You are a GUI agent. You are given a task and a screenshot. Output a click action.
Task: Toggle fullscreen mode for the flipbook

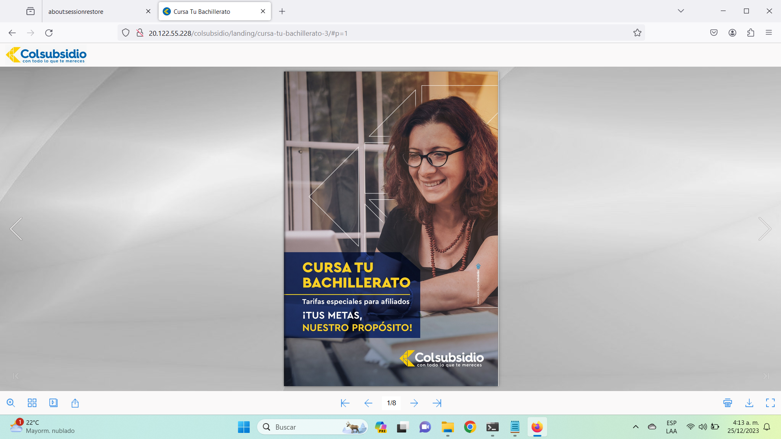click(x=770, y=403)
